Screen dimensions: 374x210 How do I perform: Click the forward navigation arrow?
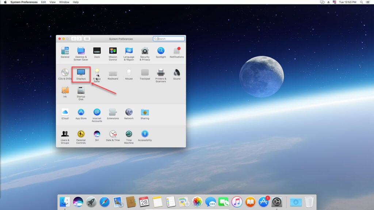pos(79,39)
